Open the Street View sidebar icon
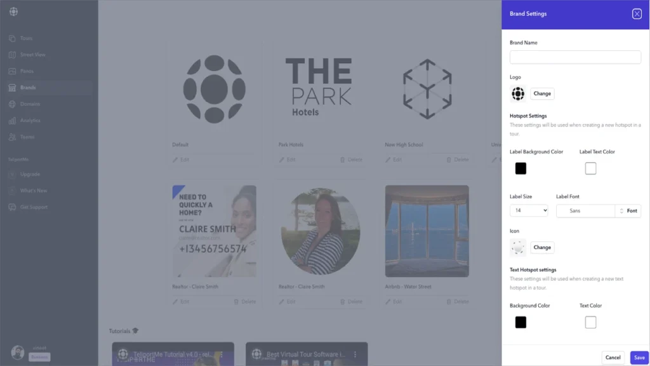Image resolution: width=650 pixels, height=366 pixels. [x=12, y=55]
